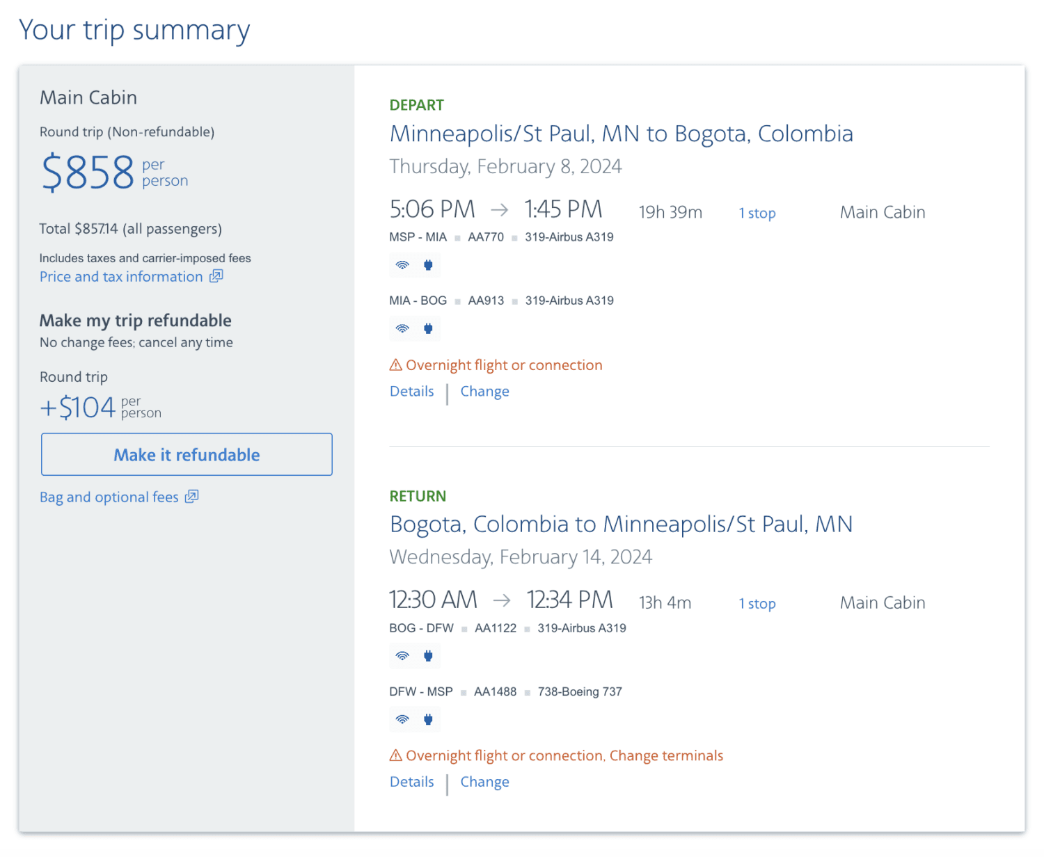Open Details for the return flight

[411, 781]
